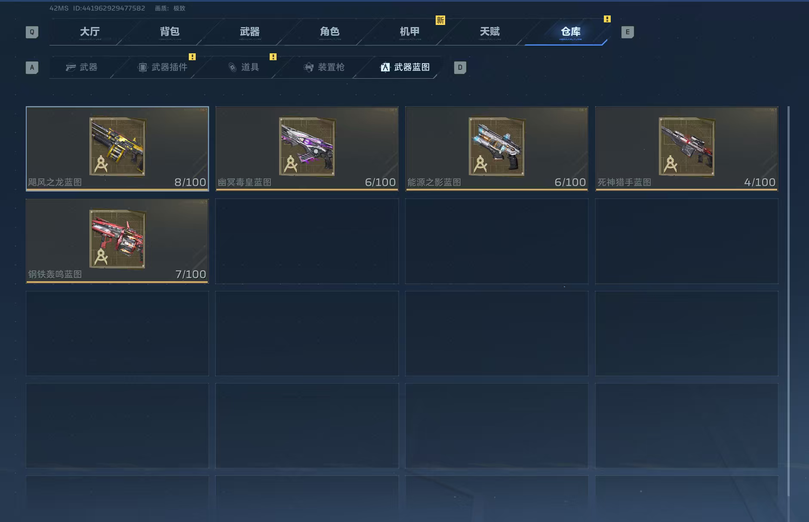This screenshot has width=809, height=522.
Task: Click the item icon beside 道具
Action: (x=232, y=68)
